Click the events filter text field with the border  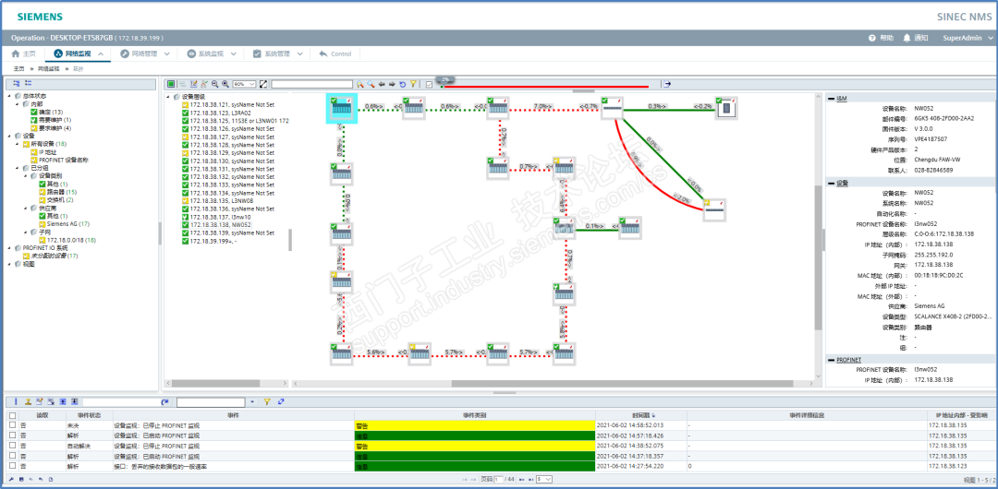tap(211, 402)
